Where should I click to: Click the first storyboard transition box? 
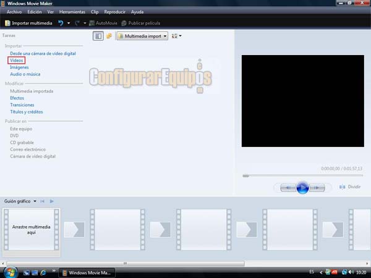pos(74,230)
